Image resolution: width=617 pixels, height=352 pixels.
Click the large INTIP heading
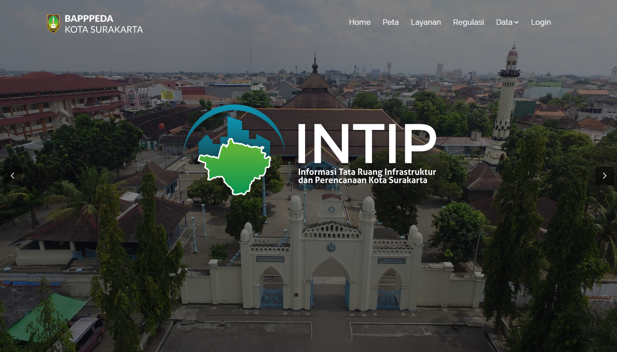(366, 143)
